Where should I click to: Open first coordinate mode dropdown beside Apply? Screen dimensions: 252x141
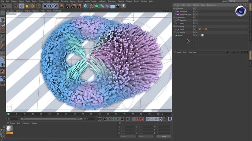128,137
